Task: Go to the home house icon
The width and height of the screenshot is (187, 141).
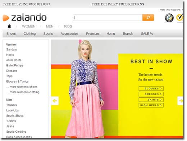Action: [9, 26]
